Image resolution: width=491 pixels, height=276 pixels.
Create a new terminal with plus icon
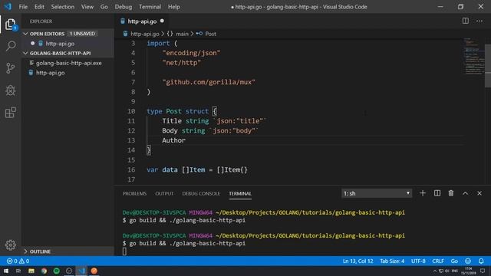point(423,193)
